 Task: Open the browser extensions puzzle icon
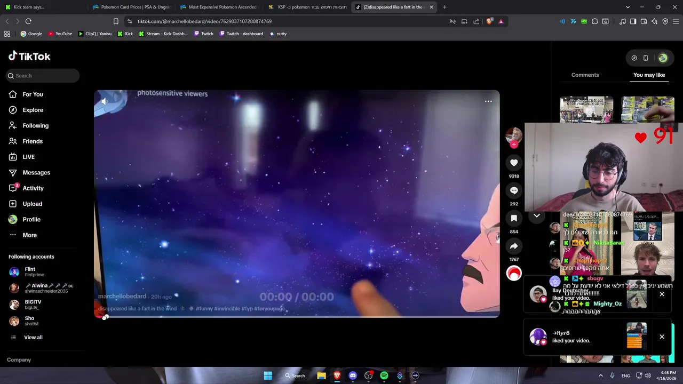[x=595, y=21]
